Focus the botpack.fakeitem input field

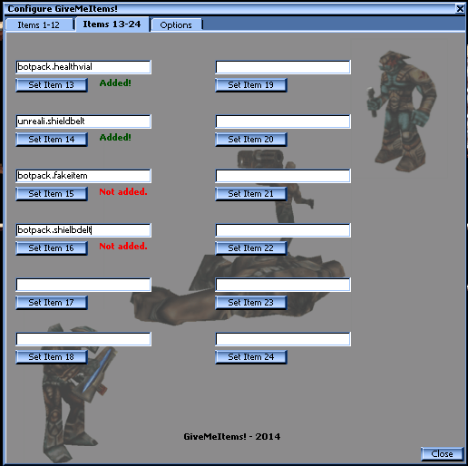83,176
